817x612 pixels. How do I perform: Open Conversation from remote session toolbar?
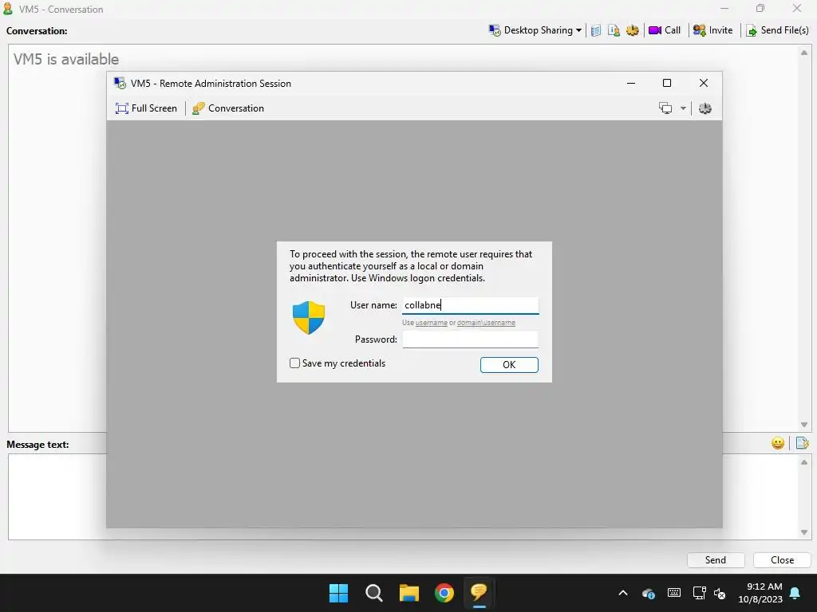pos(228,108)
